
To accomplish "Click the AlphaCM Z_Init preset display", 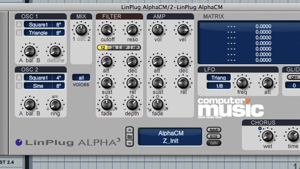I will click(170, 137).
